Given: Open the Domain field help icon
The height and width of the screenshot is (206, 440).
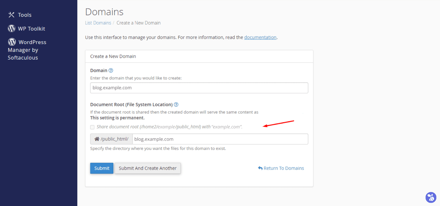Looking at the screenshot, I should (x=111, y=71).
